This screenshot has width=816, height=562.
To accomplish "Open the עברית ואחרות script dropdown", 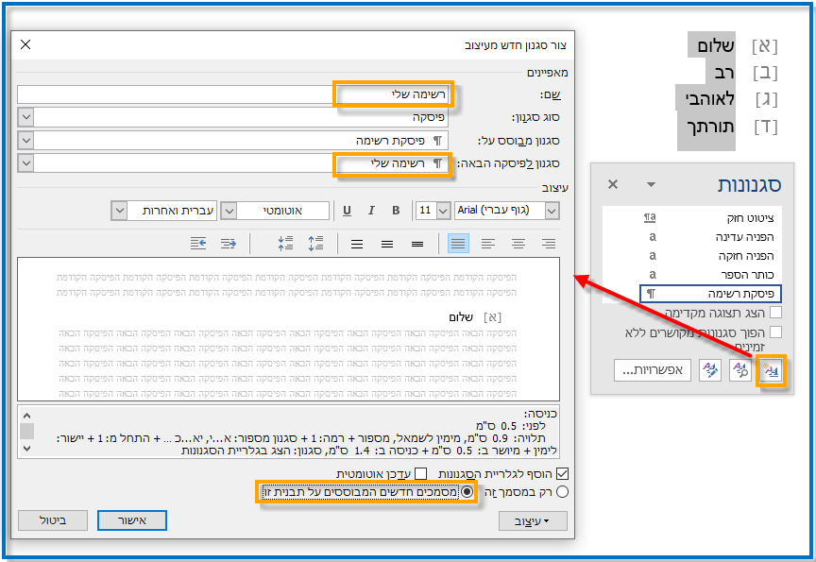I will click(119, 211).
